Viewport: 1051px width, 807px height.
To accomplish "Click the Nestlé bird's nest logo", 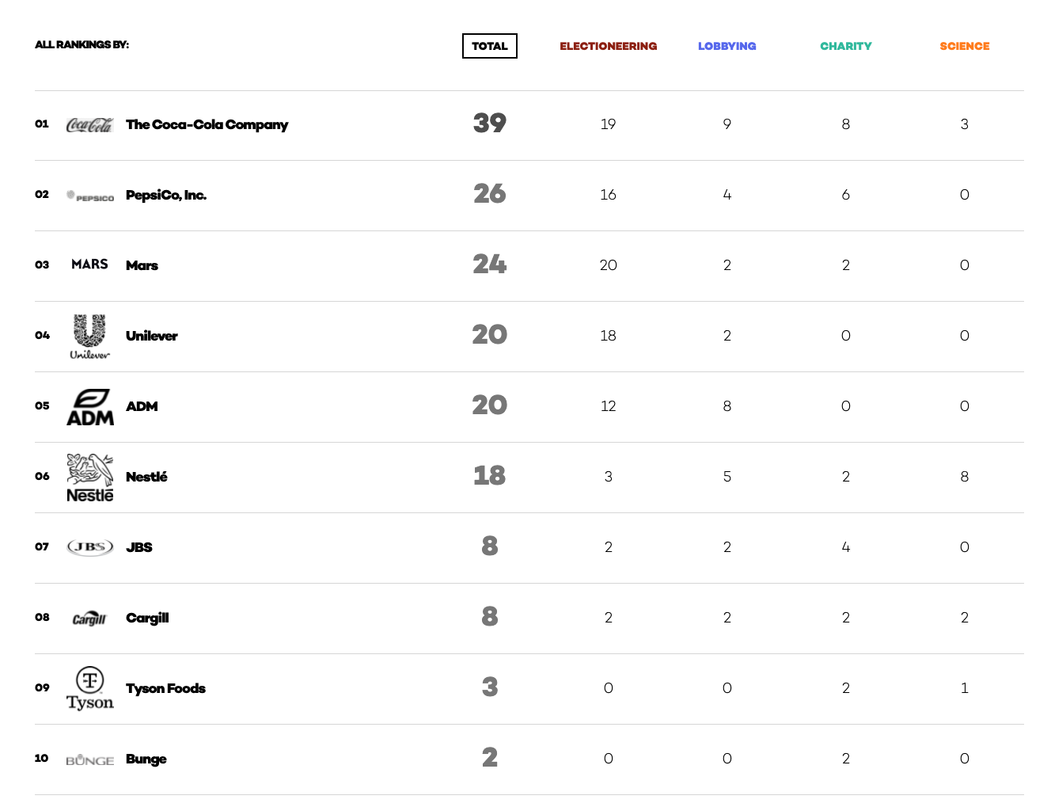I will coord(89,478).
